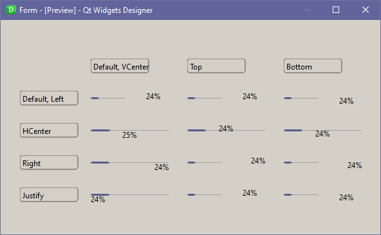
Task: Click the 'Default, Left' row button
Action: [49, 98]
